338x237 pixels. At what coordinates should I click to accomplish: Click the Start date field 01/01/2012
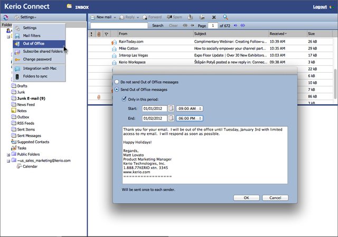(155, 108)
